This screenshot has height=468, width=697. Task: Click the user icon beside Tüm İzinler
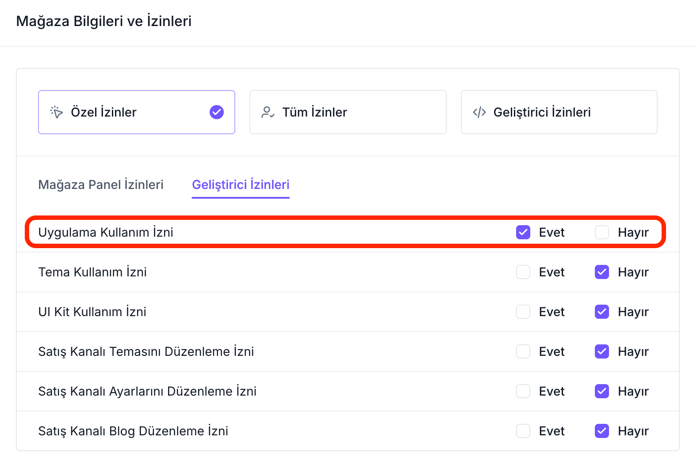[268, 112]
